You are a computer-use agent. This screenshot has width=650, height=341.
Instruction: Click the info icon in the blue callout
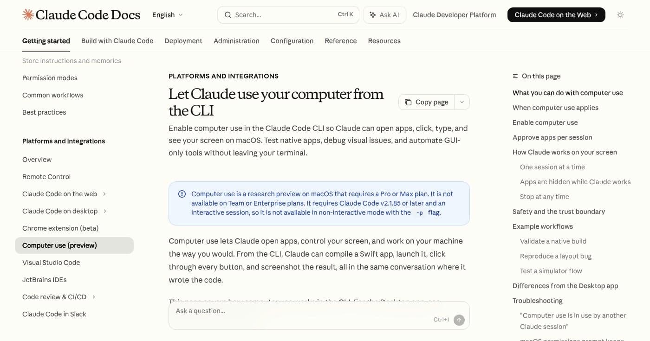point(182,194)
